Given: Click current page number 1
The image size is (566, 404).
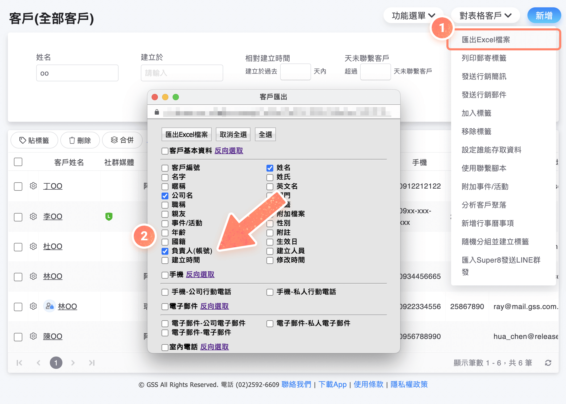Looking at the screenshot, I should 56,363.
